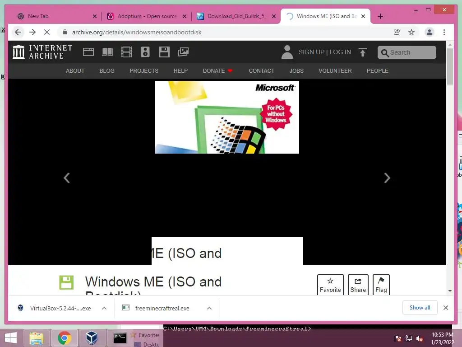Open a new browser tab

380,16
